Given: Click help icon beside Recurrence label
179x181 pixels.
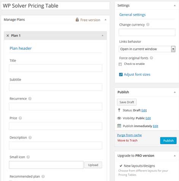Looking at the screenshot, I should click(x=30, y=99).
